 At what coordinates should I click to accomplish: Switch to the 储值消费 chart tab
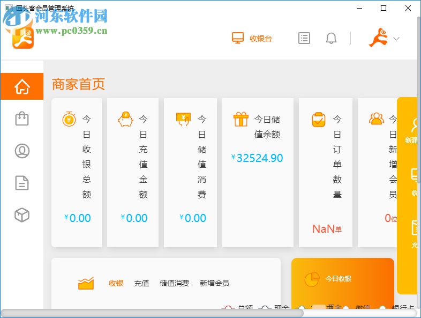coord(175,283)
